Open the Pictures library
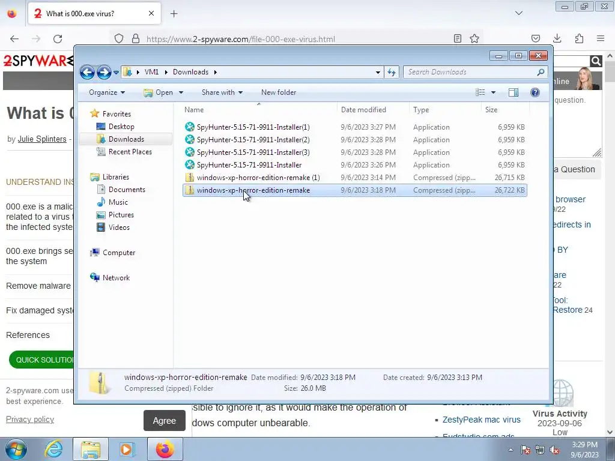 tap(121, 215)
